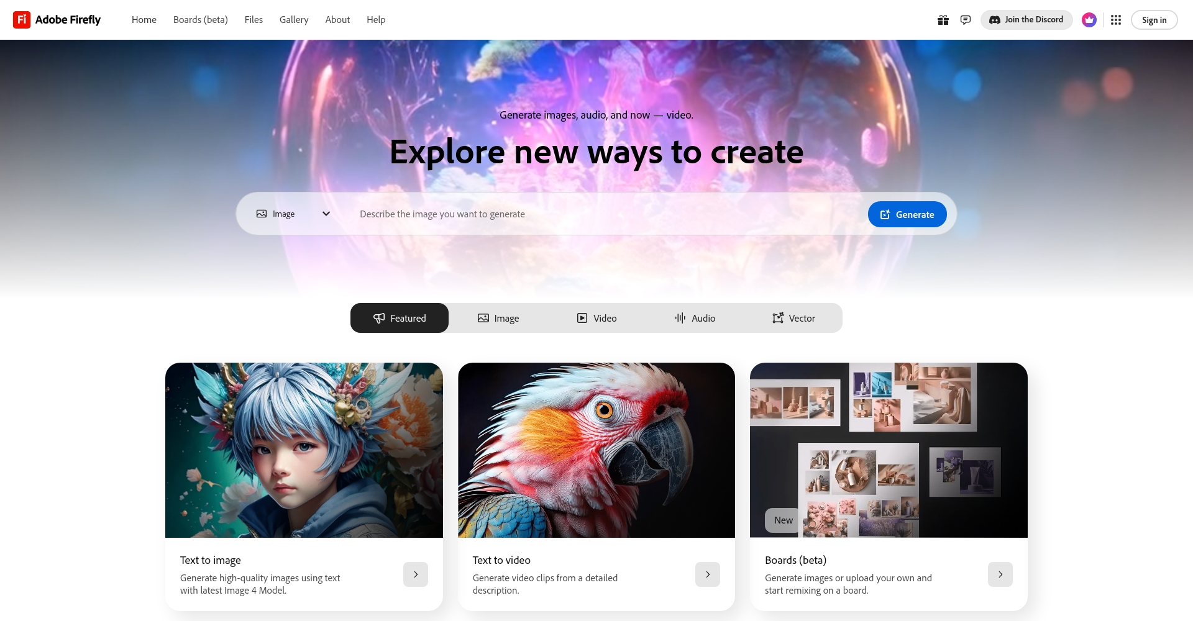Open the feedback chat bubble icon
This screenshot has width=1193, height=621.
966,20
